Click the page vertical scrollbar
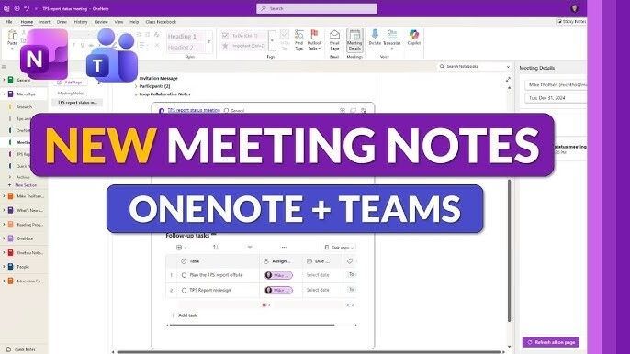Screen dimensions: 630x354 [x=510, y=251]
